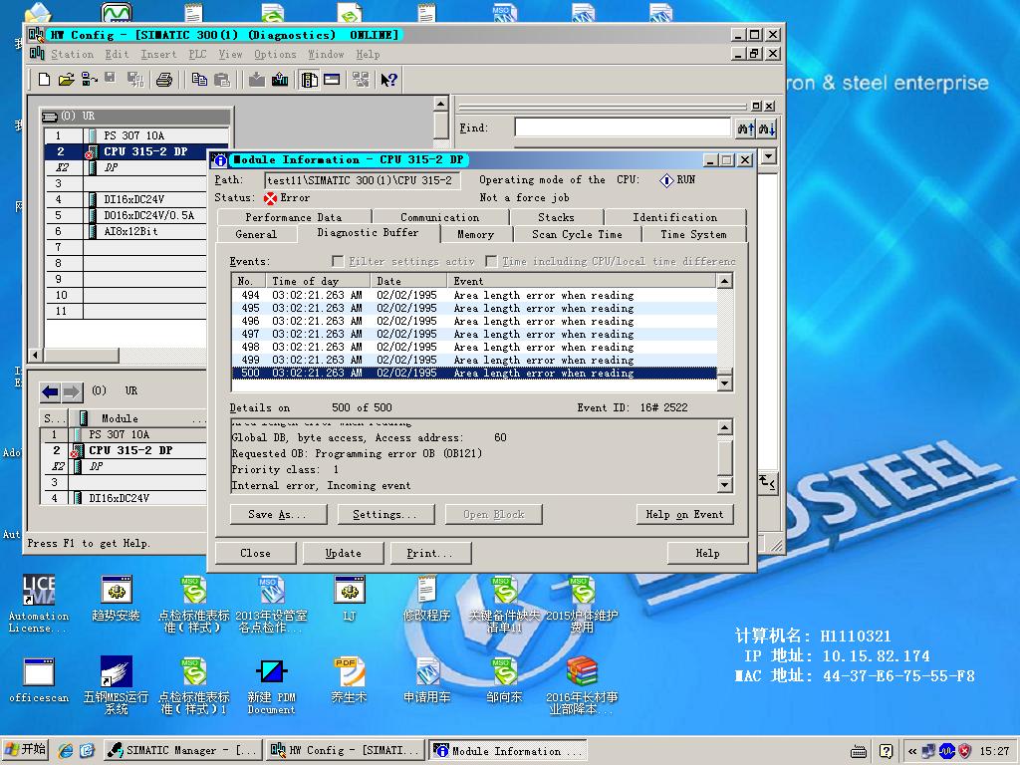This screenshot has height=765, width=1020.
Task: Open the 修改程序 desktop text file icon
Action: point(426,599)
